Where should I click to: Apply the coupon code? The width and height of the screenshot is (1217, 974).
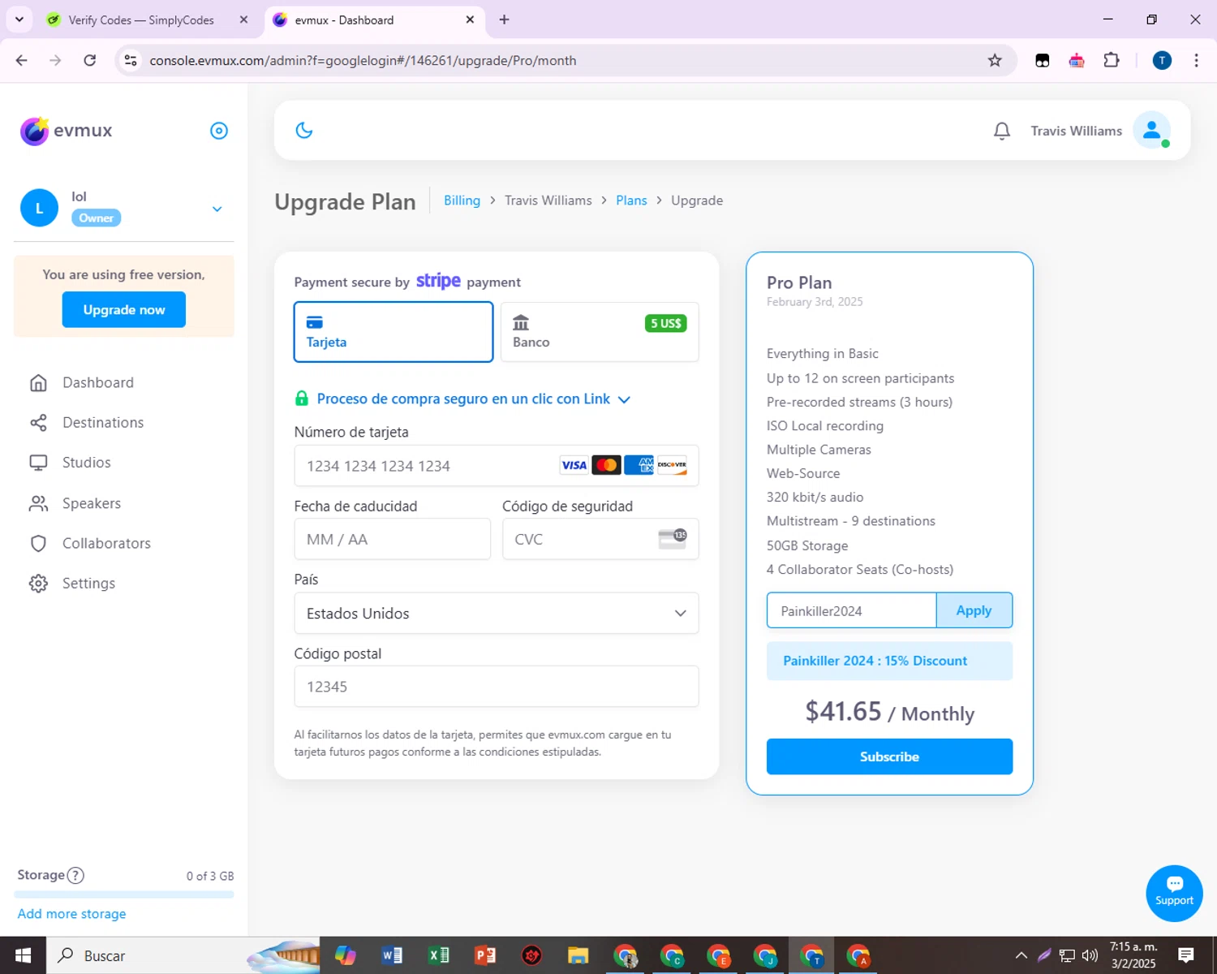pos(974,610)
